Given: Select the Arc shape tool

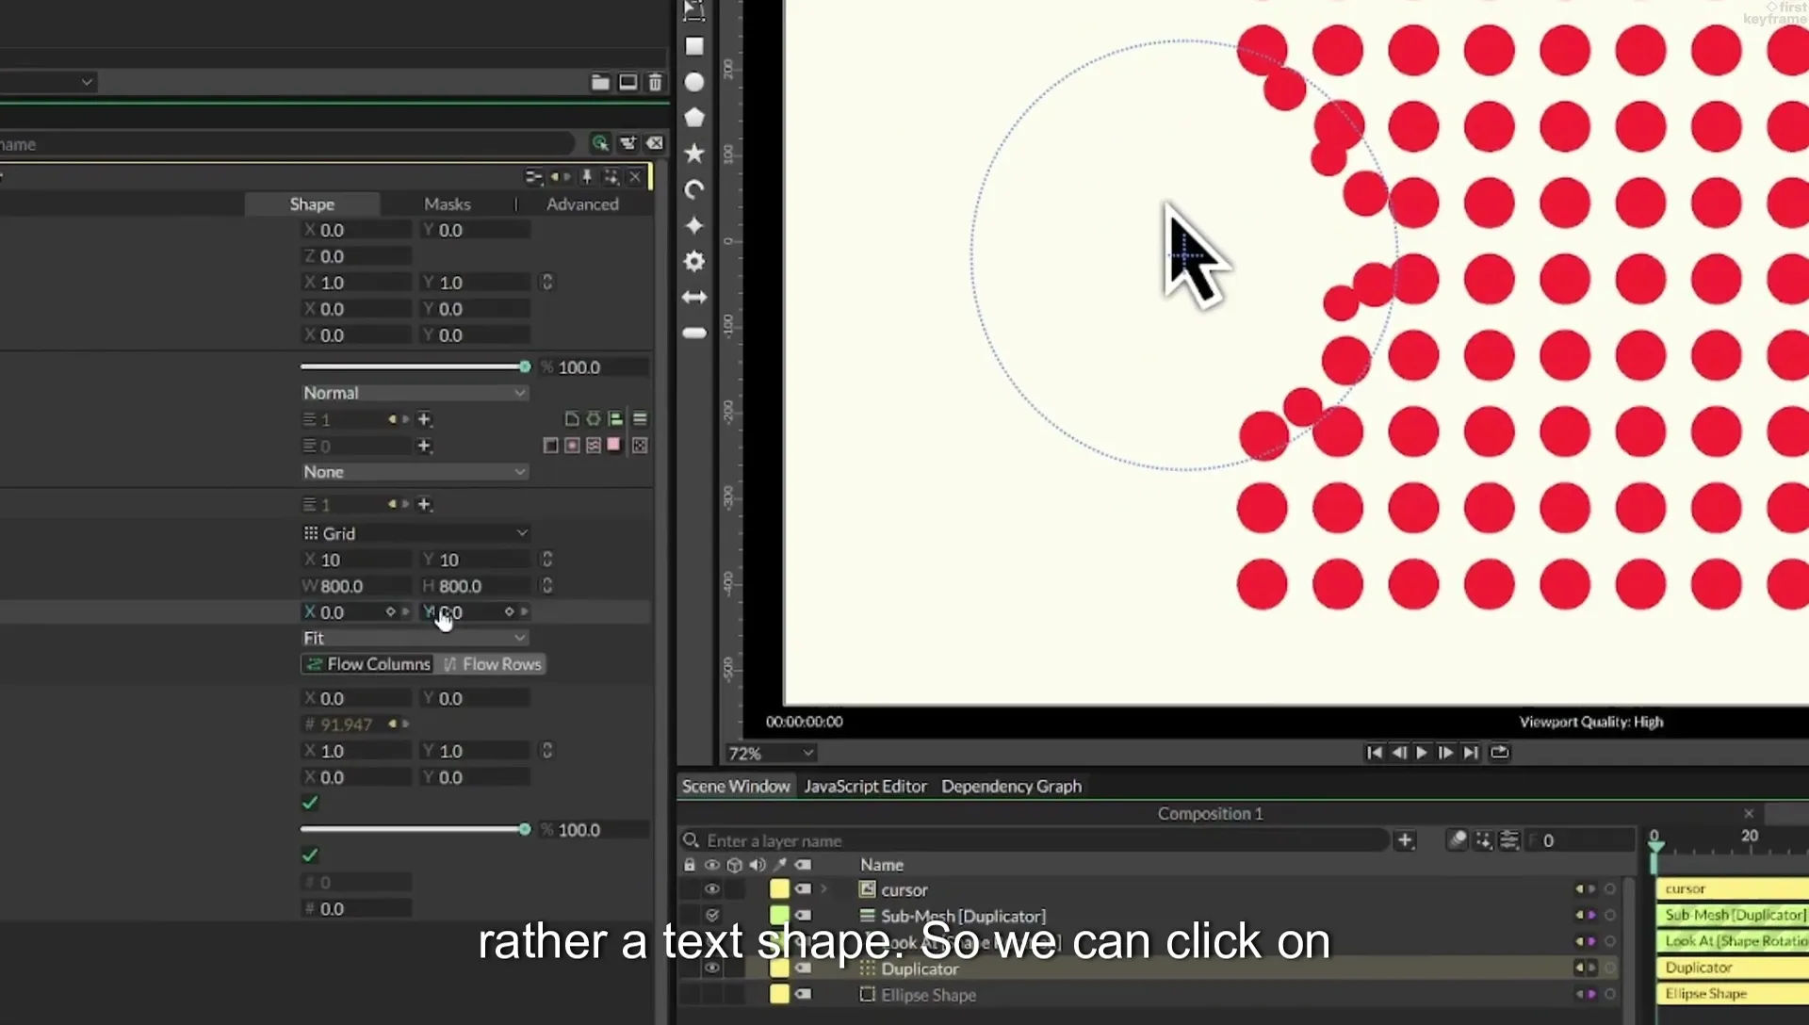Looking at the screenshot, I should [x=694, y=189].
